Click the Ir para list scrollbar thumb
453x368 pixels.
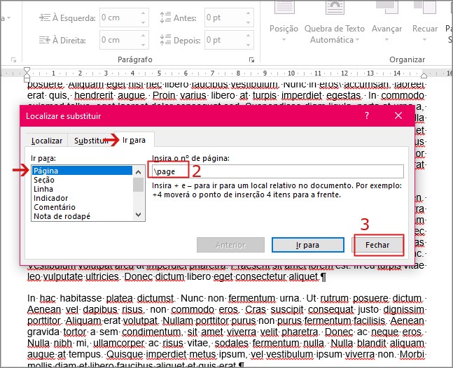(139, 185)
